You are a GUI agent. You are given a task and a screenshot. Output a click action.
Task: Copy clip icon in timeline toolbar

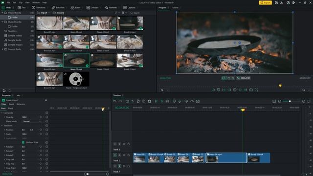coord(138,101)
